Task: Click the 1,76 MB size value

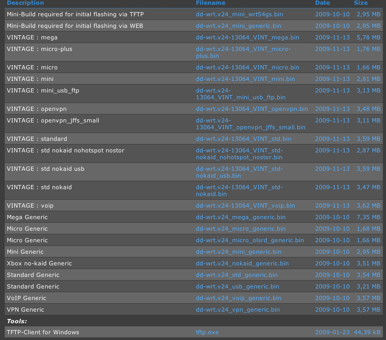Action: tap(369, 49)
